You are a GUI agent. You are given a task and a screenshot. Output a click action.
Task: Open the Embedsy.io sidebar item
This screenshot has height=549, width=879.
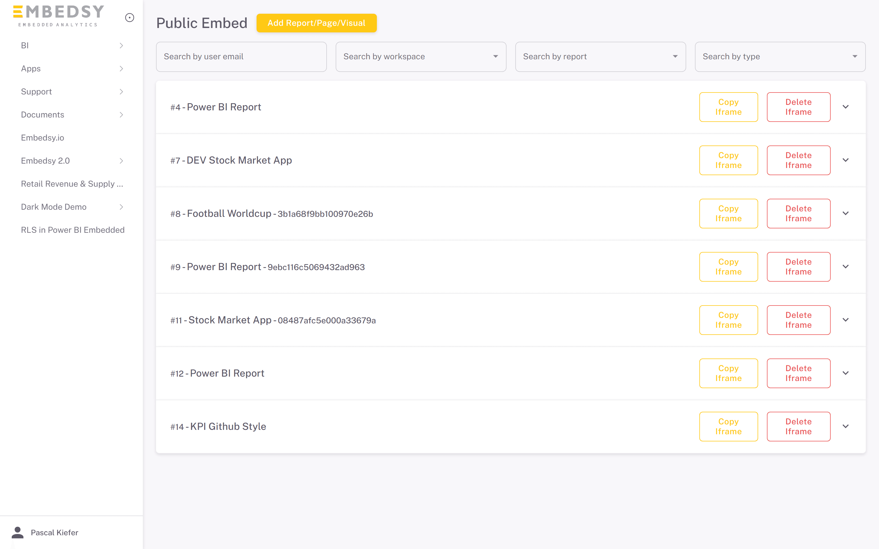43,138
